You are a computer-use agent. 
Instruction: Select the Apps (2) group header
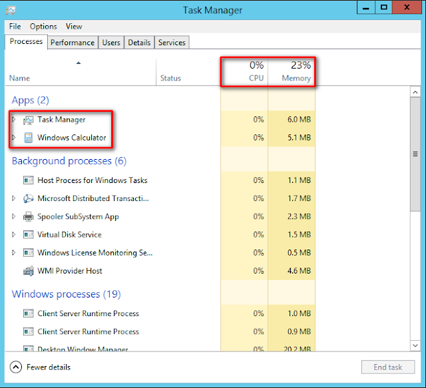coord(30,100)
